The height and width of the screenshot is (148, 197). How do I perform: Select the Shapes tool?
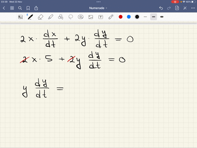point(61,17)
